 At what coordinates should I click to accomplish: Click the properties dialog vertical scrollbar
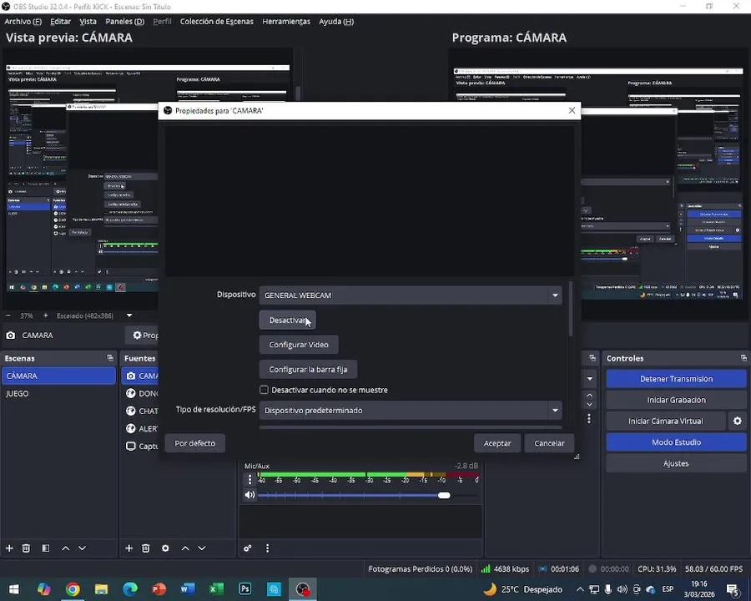click(x=571, y=309)
